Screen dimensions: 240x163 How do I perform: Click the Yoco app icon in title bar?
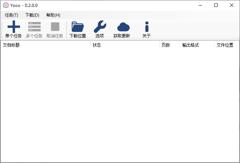pos(6,5)
